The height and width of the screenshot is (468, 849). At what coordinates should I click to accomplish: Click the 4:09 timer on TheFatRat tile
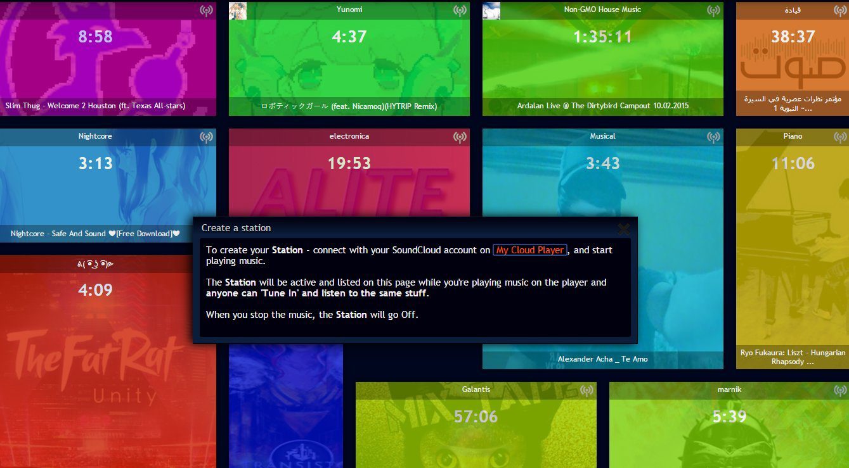click(x=95, y=290)
